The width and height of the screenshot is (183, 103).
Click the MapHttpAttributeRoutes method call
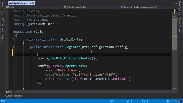coord(71,58)
